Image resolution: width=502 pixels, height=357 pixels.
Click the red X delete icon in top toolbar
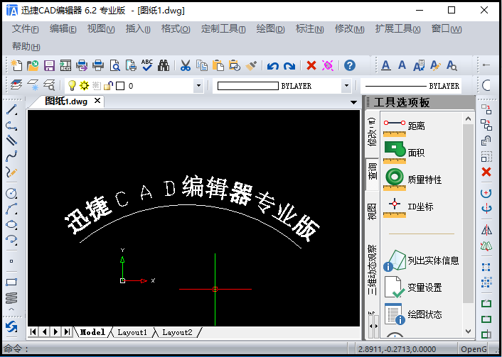[x=311, y=65]
